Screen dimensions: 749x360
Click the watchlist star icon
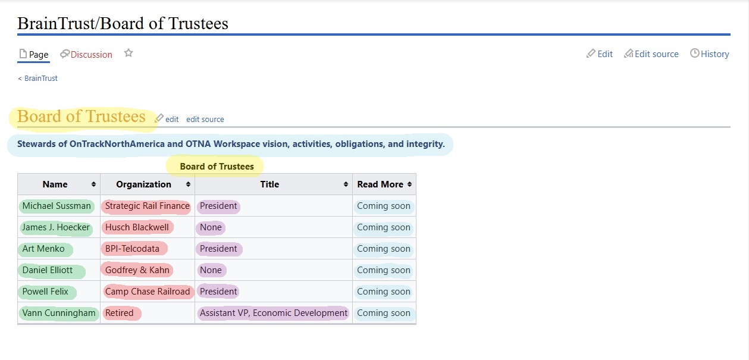pos(129,54)
